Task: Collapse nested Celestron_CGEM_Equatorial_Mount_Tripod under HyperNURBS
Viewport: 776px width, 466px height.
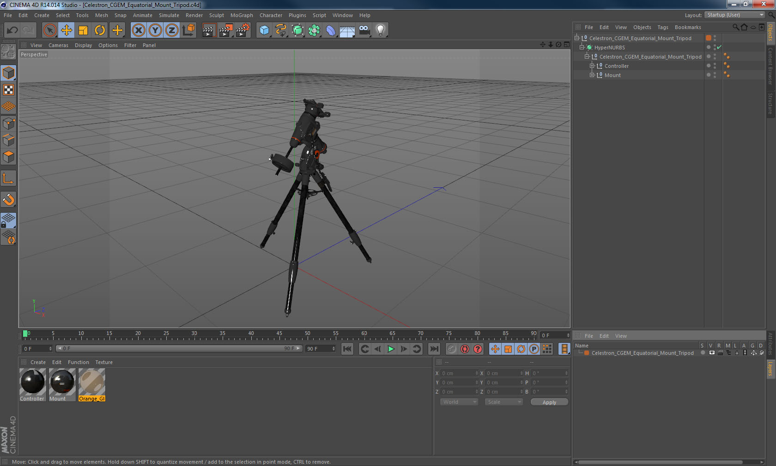Action: click(587, 56)
